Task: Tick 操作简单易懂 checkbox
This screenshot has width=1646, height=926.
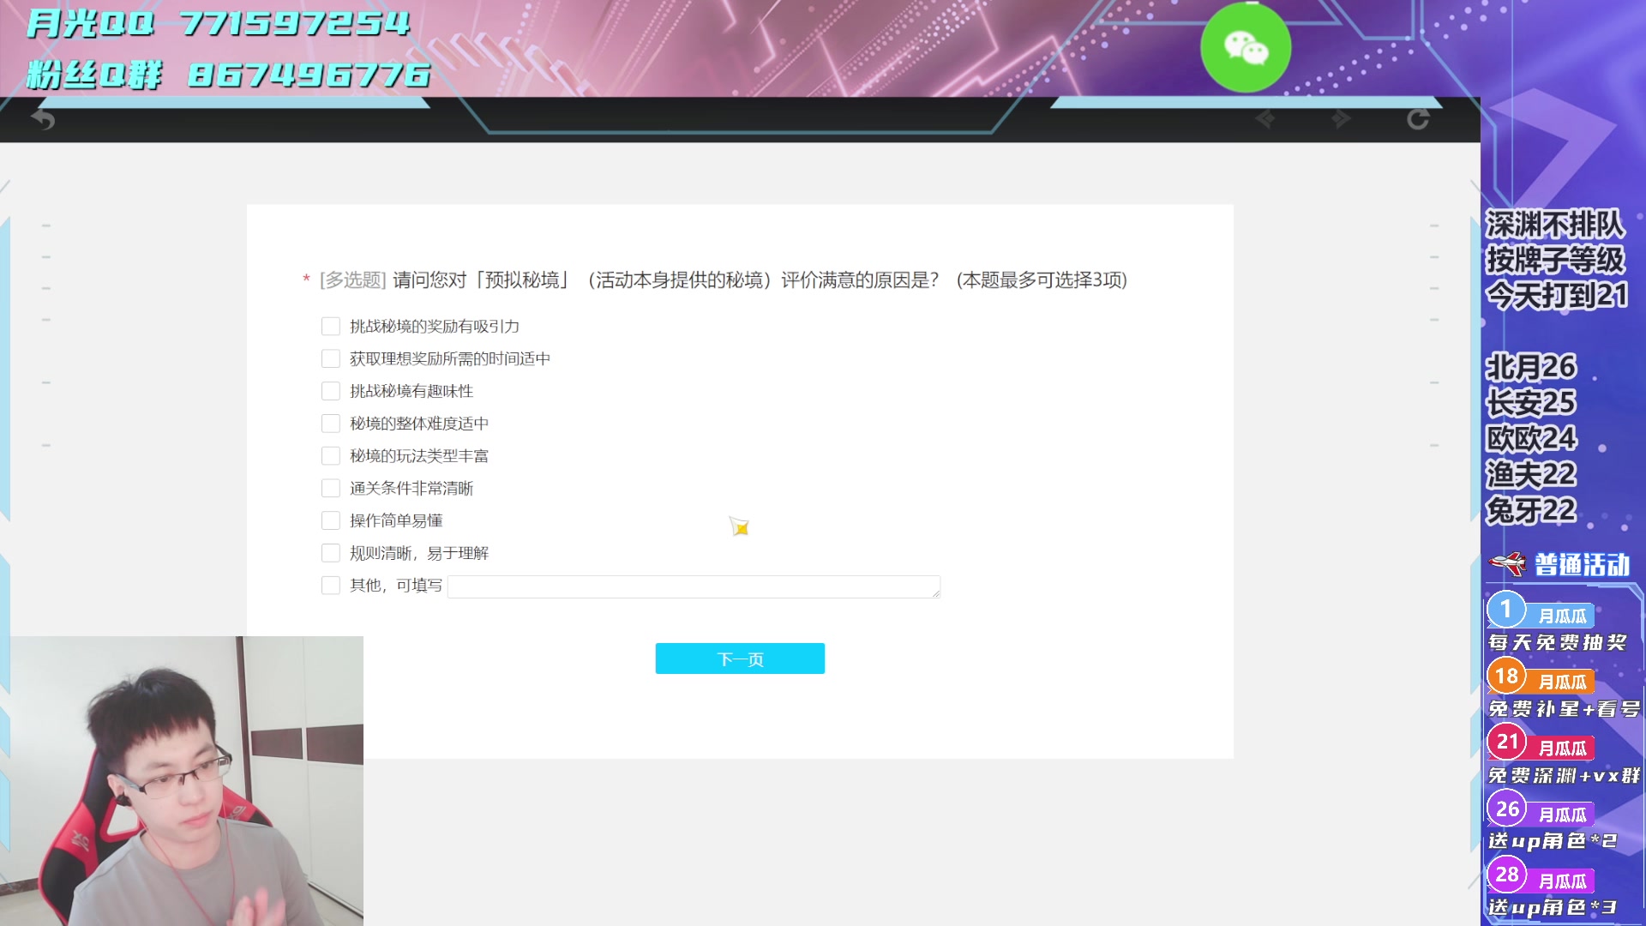Action: pos(331,520)
